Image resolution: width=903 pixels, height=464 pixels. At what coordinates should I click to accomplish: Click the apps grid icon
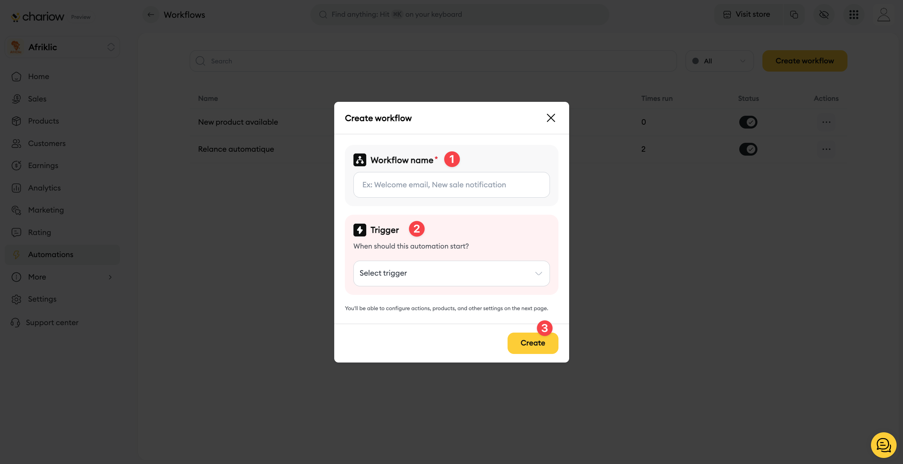point(854,15)
